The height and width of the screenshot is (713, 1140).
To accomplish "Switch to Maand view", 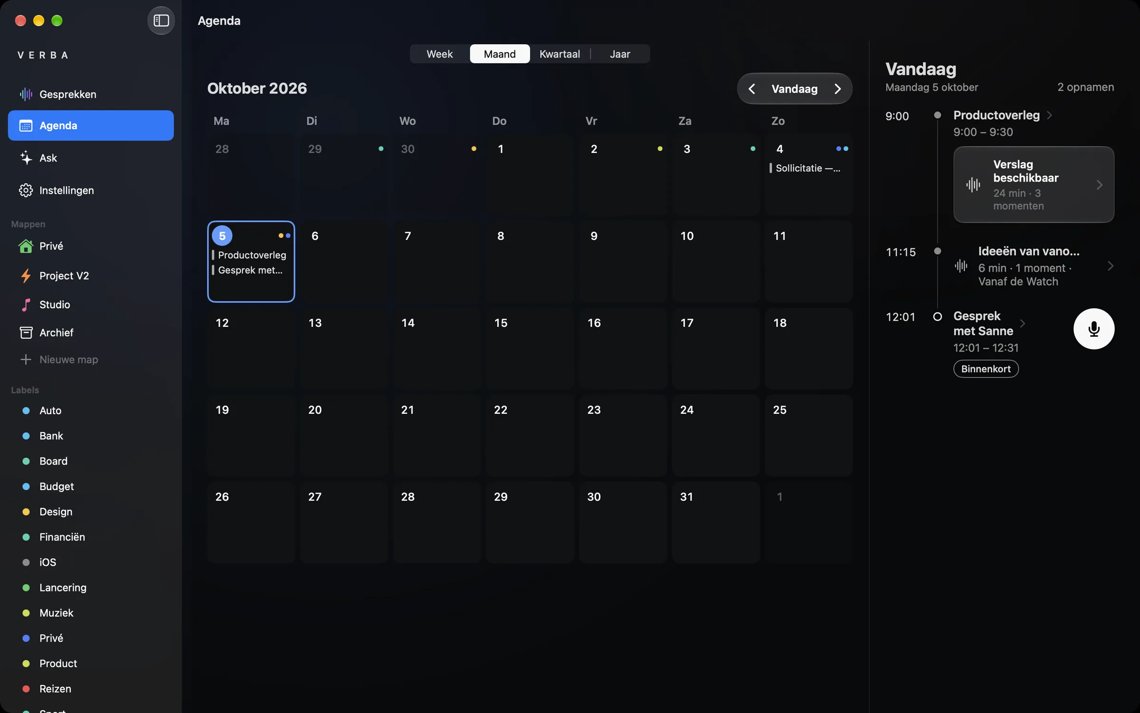I will pos(500,54).
